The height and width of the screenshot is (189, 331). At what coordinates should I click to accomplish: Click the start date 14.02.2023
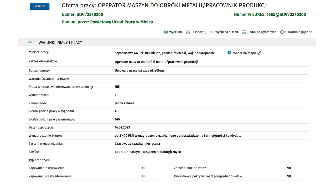pos(122,127)
